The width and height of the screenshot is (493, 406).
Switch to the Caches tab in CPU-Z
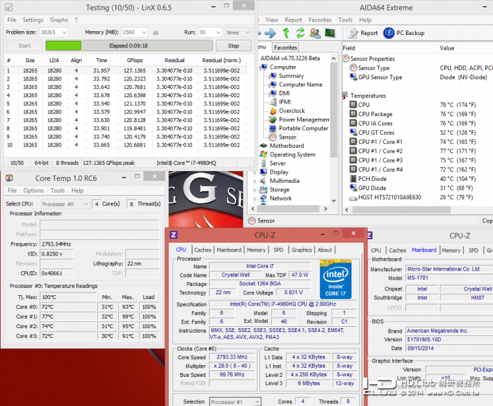tap(202, 250)
